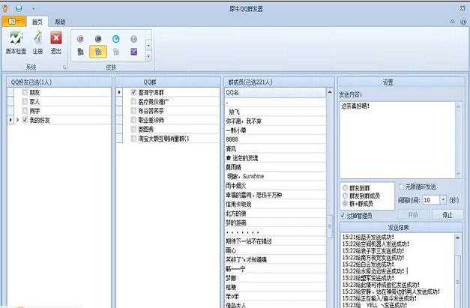Uncheck the 过滤管理员 checkbox
Screen dimensions: 470x308
(x=342, y=216)
